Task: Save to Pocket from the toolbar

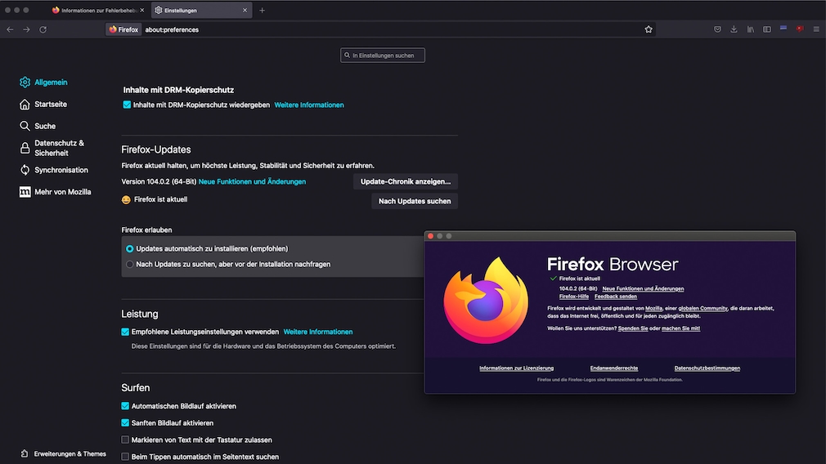Action: [717, 29]
